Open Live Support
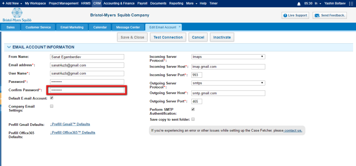Image resolution: width=356 pixels, height=166 pixels. tap(295, 15)
